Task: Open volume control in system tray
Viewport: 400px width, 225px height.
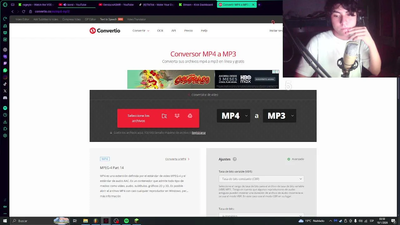Action: click(x=360, y=221)
